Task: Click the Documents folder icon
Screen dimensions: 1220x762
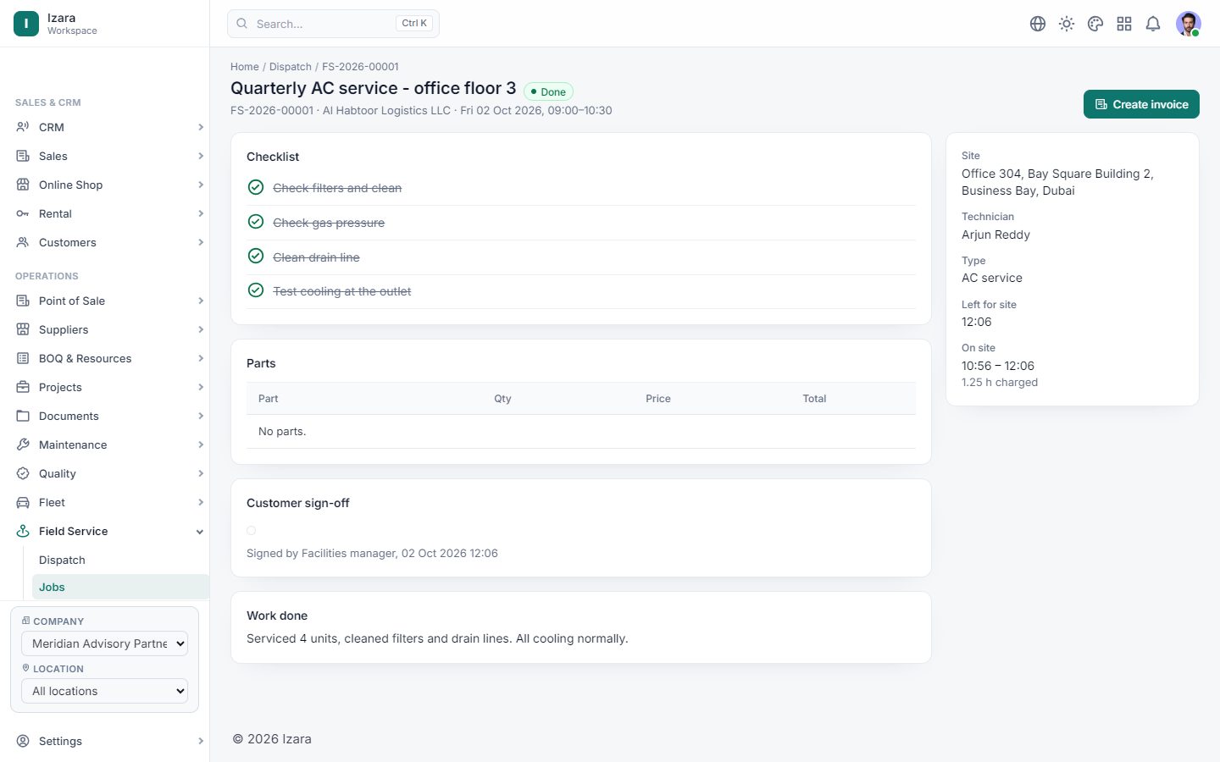Action: point(23,416)
